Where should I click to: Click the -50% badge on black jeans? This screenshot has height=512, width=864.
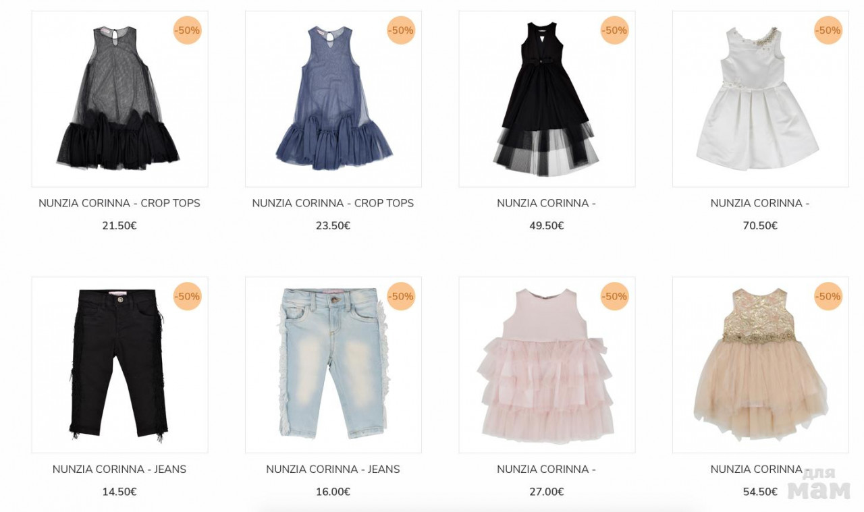click(x=187, y=296)
